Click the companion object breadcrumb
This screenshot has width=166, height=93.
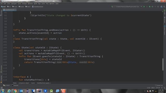(x=24, y=83)
